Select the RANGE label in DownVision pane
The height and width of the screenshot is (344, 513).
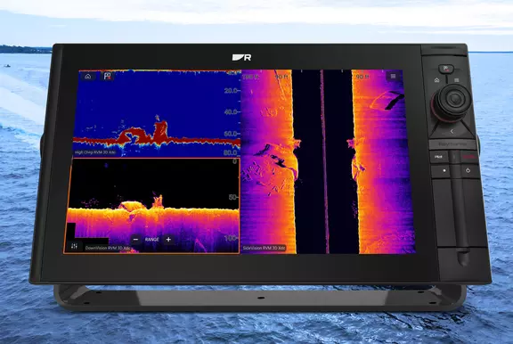[151, 240]
